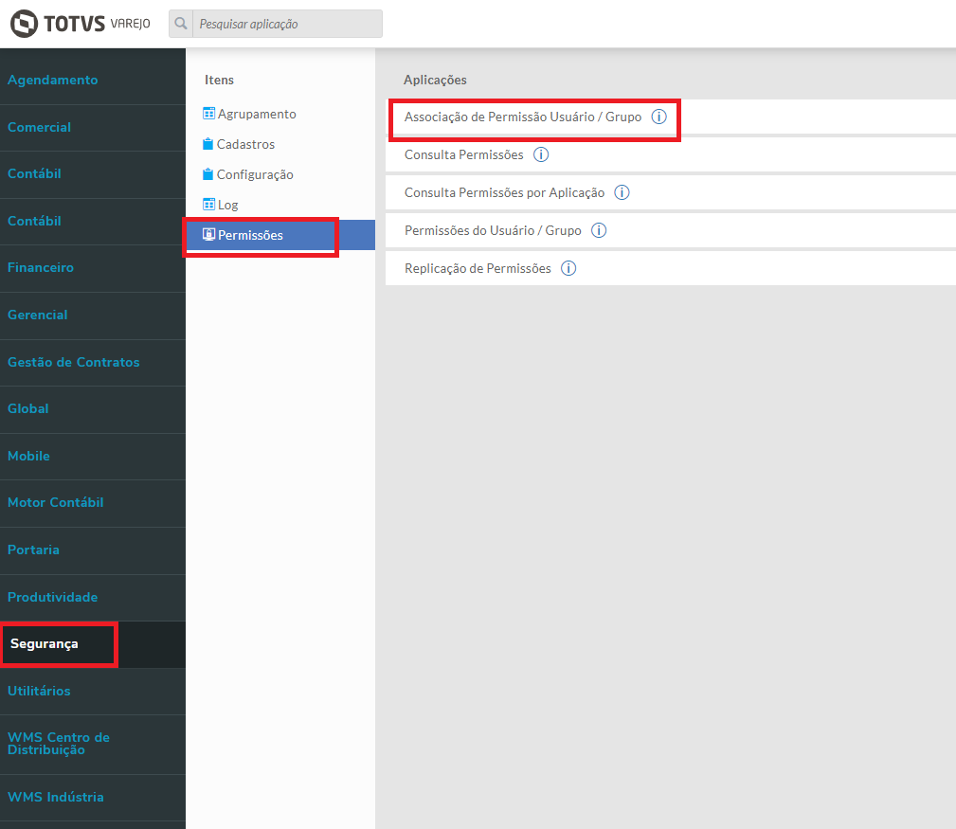
Task: Select Segurança module in sidebar
Action: (93, 644)
